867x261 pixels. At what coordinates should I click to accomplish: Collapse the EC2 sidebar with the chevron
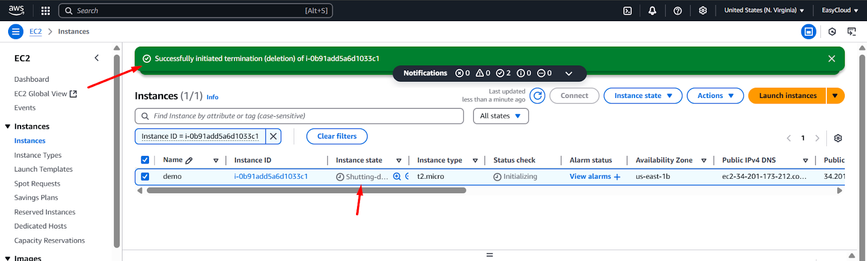(96, 58)
